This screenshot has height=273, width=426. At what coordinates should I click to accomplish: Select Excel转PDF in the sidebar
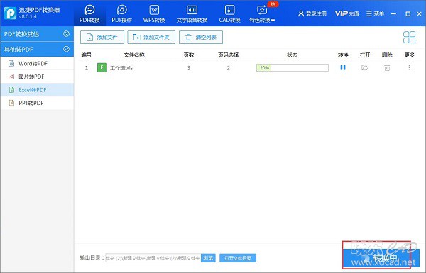point(37,90)
